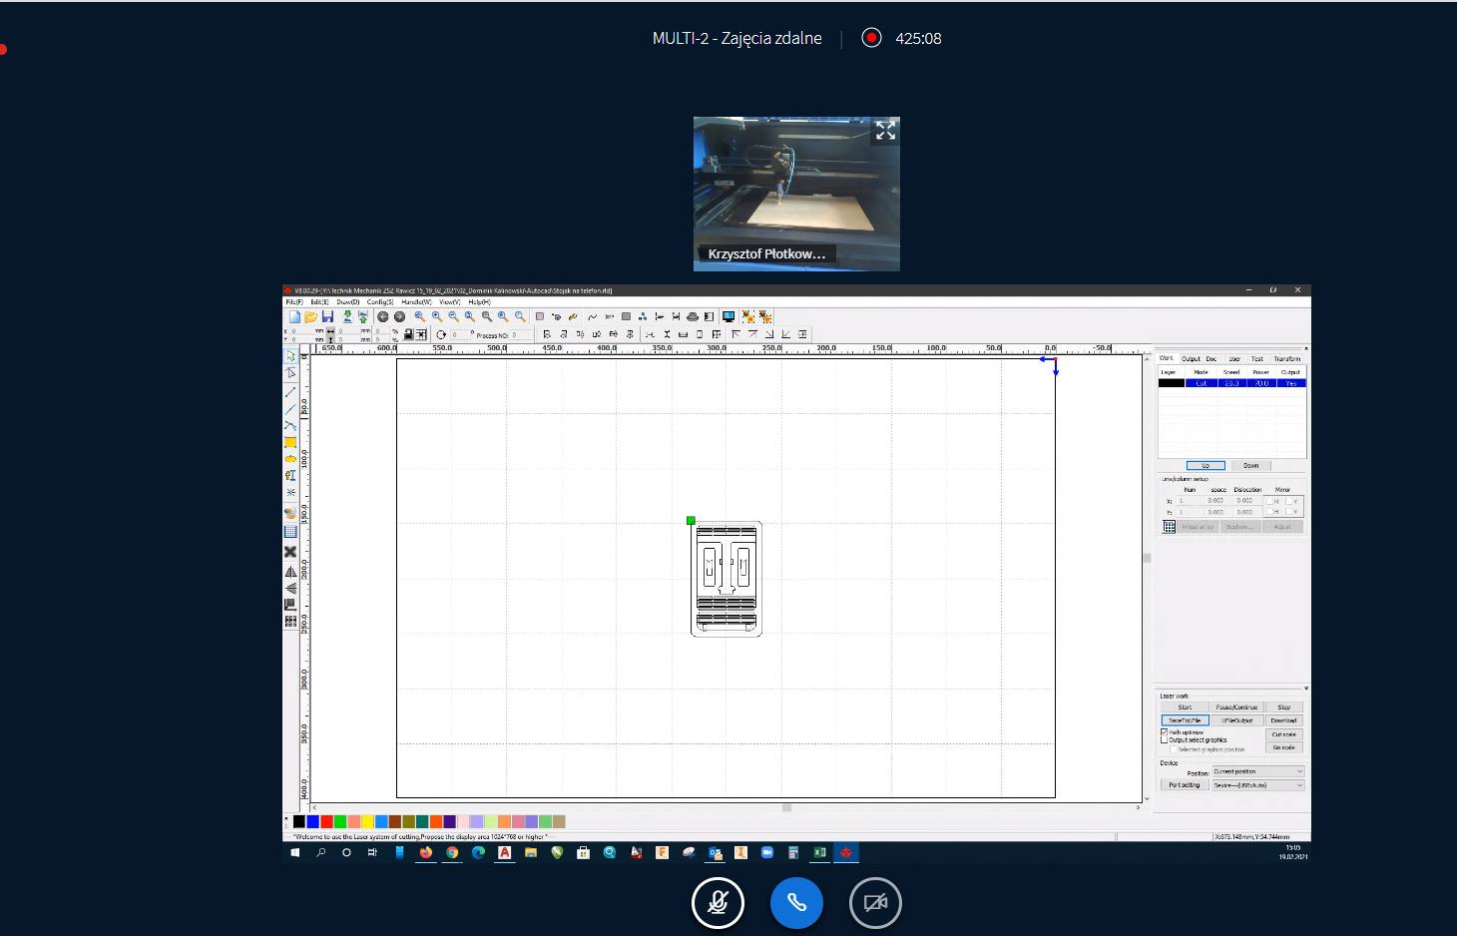Open file using the folder icon

310,316
